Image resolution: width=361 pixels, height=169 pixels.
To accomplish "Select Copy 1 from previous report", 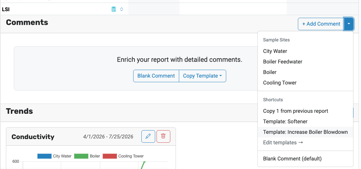I will pyautogui.click(x=305, y=111).
